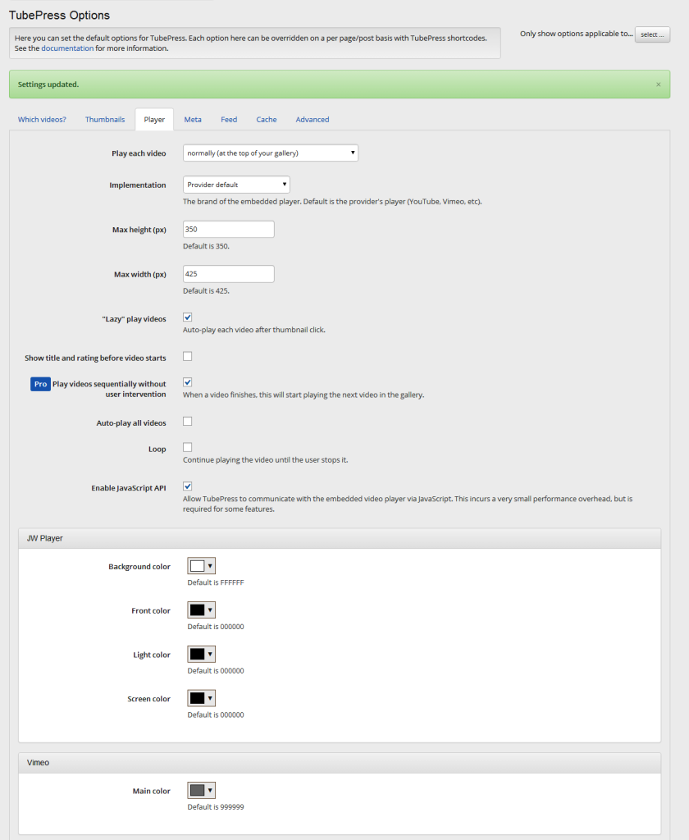Open the Background color picker

click(x=202, y=566)
